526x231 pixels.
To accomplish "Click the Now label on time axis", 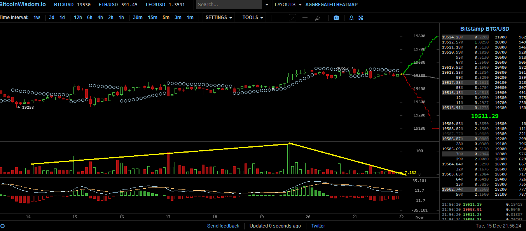I will click(x=419, y=217).
